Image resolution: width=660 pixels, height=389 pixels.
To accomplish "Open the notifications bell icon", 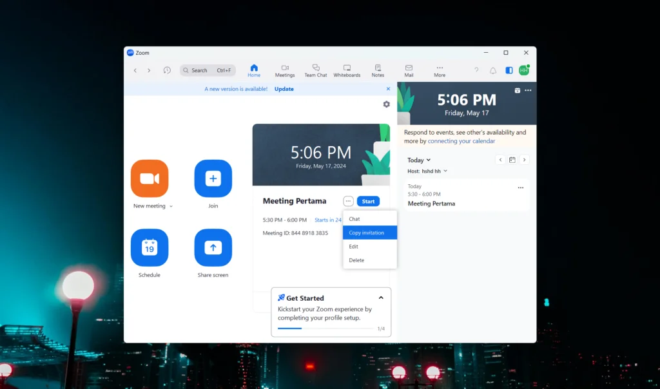I will 493,70.
